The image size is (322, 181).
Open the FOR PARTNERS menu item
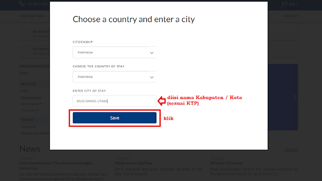click(32, 16)
